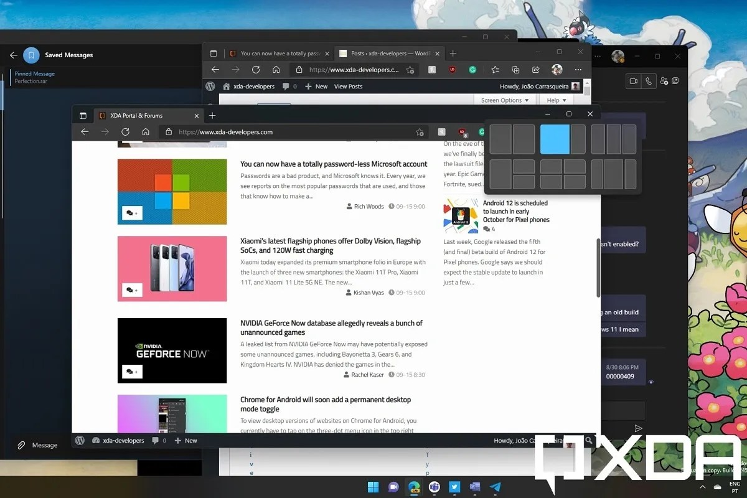Snap window to highlighted wide-left layout zone

(555, 139)
